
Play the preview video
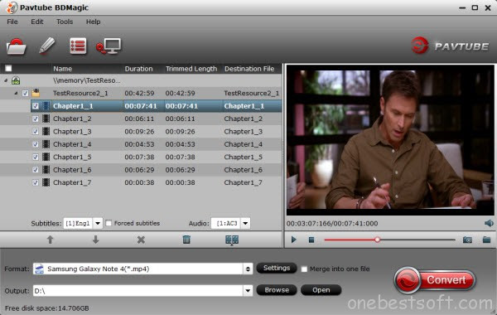(293, 240)
